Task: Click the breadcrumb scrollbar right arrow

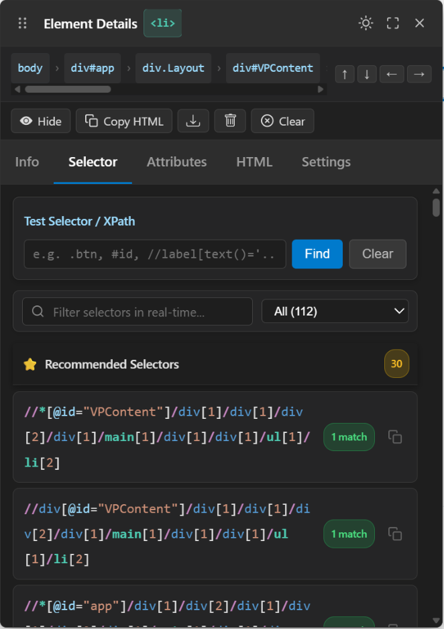Action: pyautogui.click(x=321, y=89)
